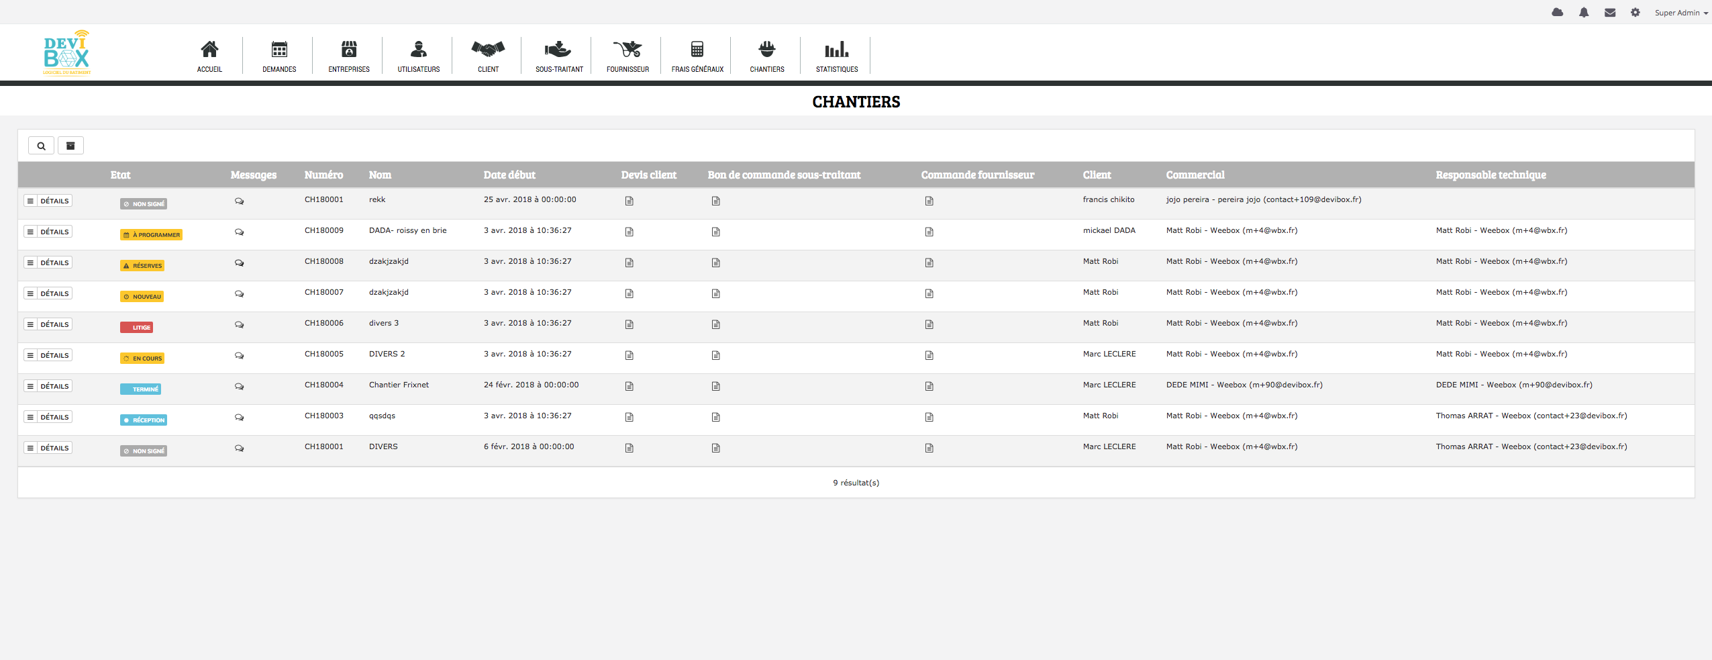Open commande fournisseur document for divers 3

coord(929,324)
